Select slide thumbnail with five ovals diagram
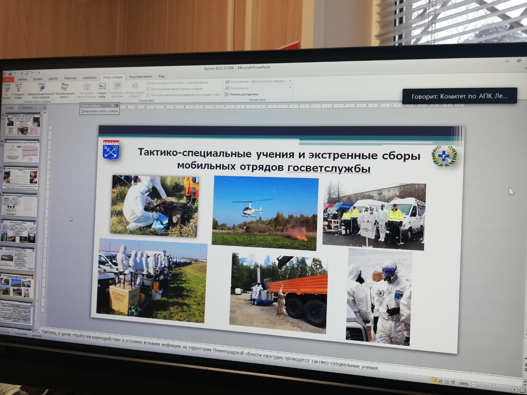Screen dimensions: 527x395 [x=18, y=232]
